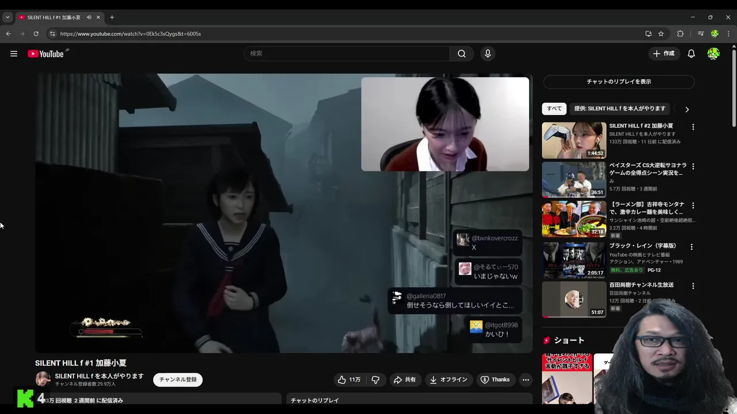This screenshot has width=737, height=414.
Task: Subscribe with チャンネル登録 button
Action: coord(178,379)
